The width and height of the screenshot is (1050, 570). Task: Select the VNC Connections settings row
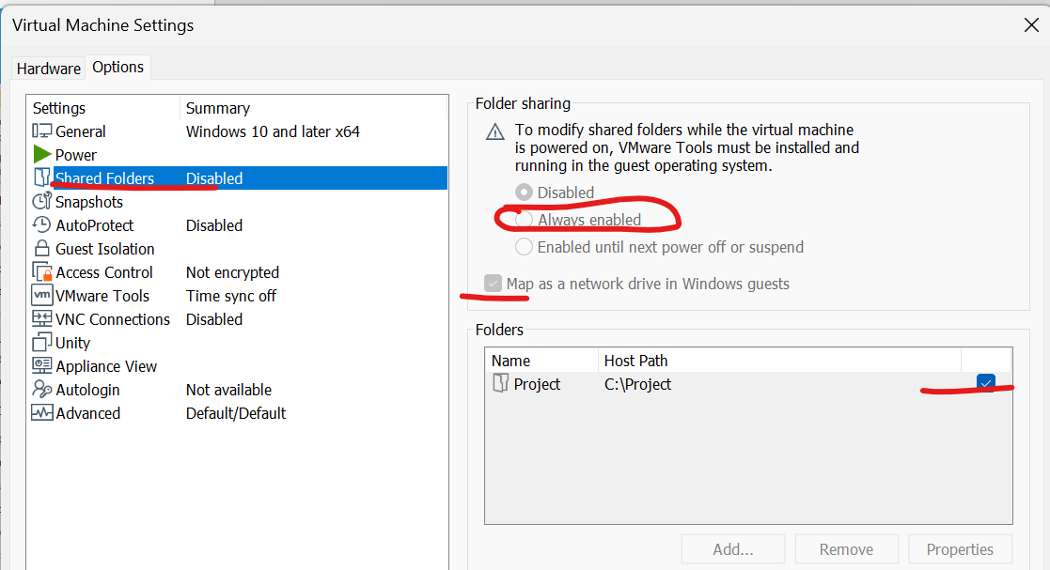click(x=237, y=318)
